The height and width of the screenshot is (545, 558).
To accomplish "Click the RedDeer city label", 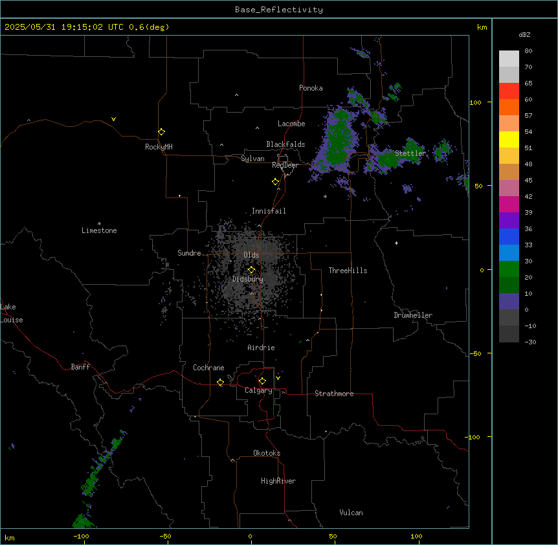I will coord(285,165).
